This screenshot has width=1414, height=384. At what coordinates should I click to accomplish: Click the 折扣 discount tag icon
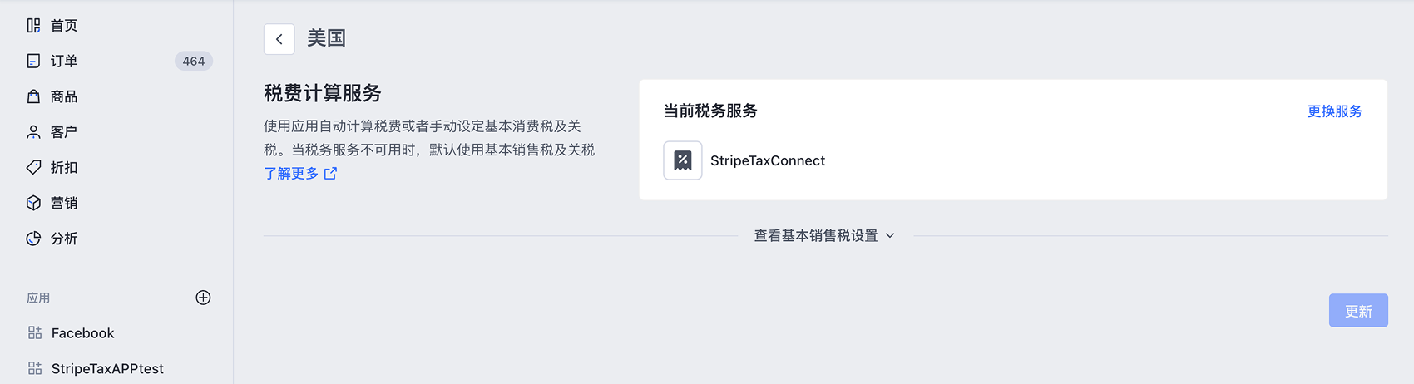pos(33,167)
